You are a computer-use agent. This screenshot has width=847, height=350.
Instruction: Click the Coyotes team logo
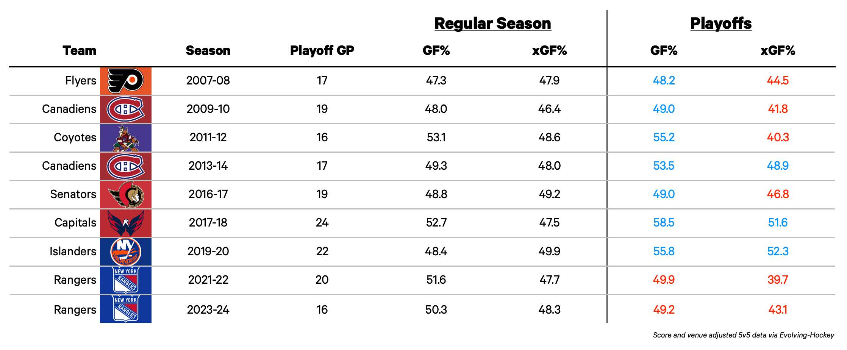tap(126, 138)
